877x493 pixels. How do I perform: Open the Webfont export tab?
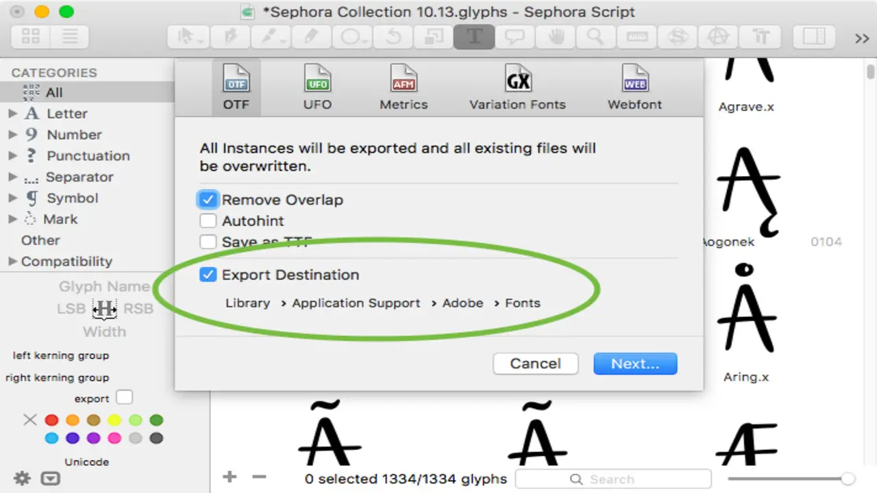[635, 87]
